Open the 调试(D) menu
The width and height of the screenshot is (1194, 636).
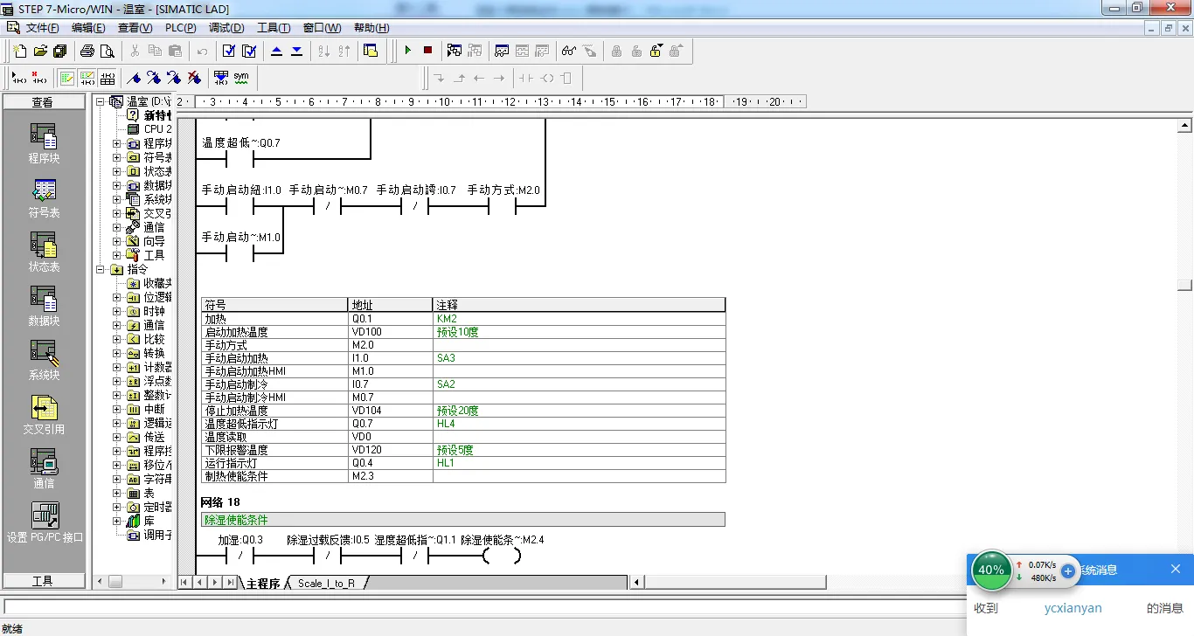pyautogui.click(x=226, y=28)
